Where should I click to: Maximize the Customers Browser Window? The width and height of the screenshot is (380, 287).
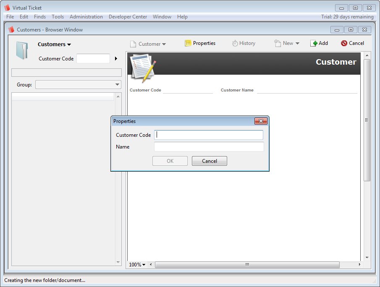(351, 29)
